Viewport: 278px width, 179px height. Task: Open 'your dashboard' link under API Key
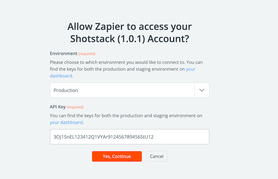pyautogui.click(x=66, y=122)
